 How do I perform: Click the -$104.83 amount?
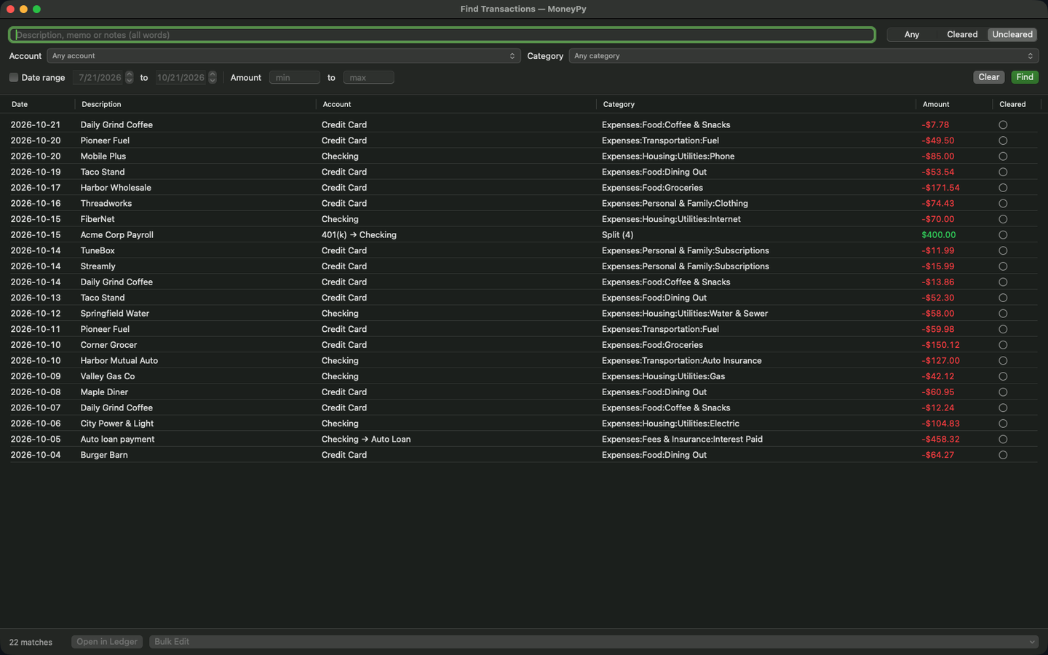click(940, 424)
